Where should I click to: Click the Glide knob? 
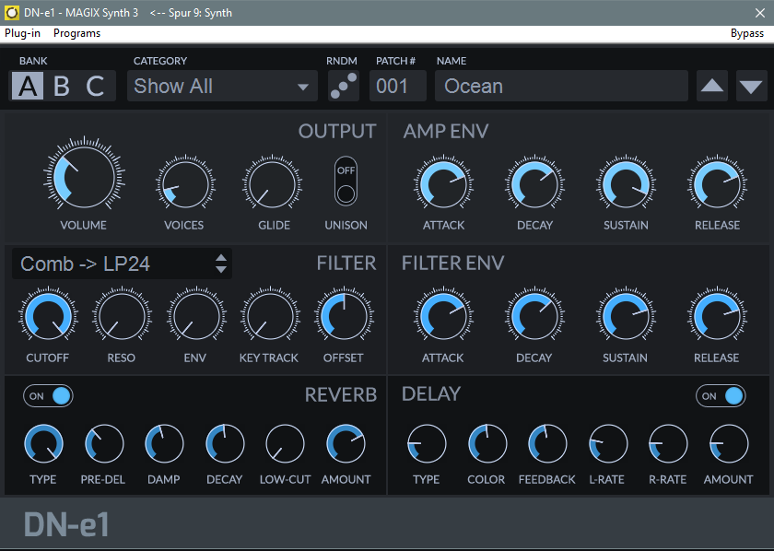coord(273,184)
